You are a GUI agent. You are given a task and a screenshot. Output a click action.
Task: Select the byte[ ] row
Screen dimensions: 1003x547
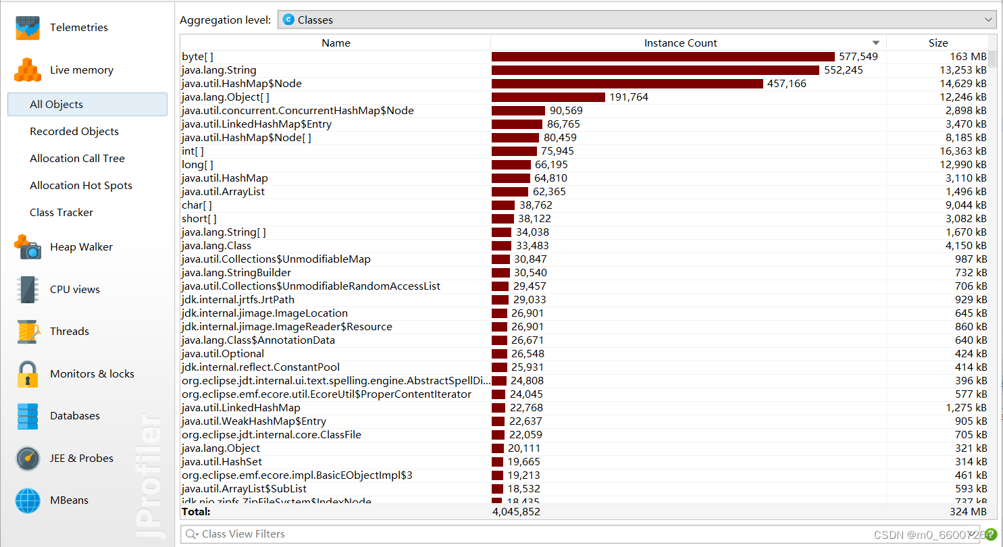pyautogui.click(x=585, y=57)
